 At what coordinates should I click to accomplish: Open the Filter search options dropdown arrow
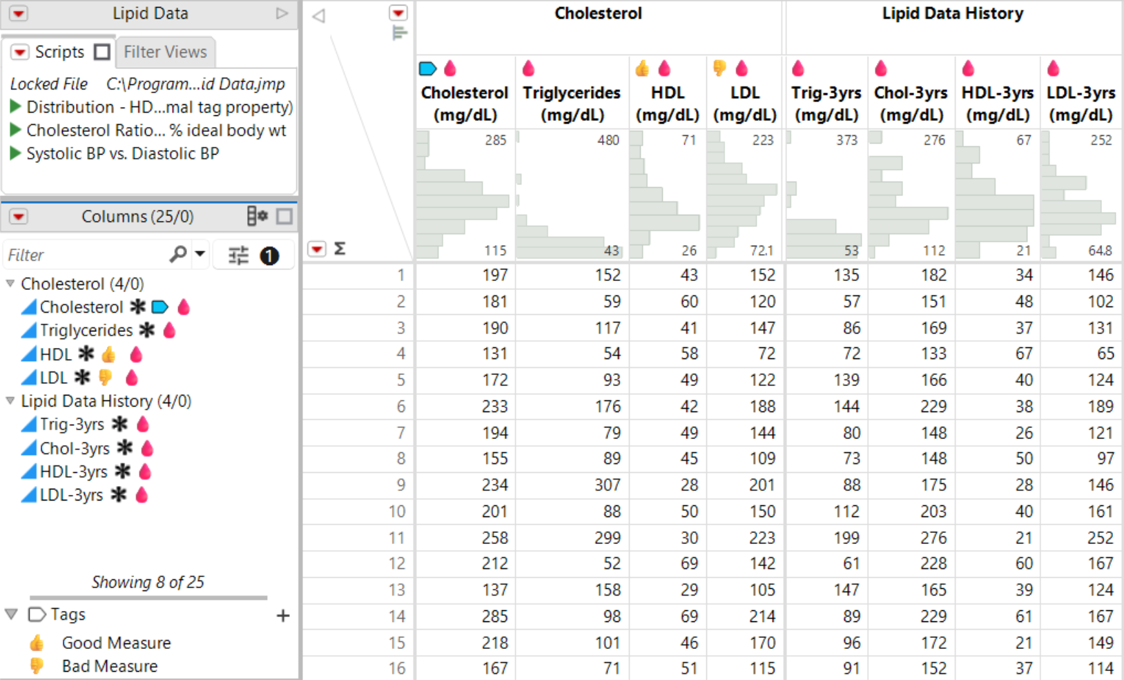[x=200, y=255]
